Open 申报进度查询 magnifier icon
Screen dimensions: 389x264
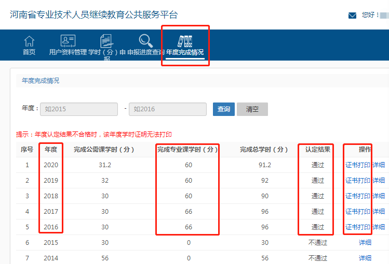point(145,40)
